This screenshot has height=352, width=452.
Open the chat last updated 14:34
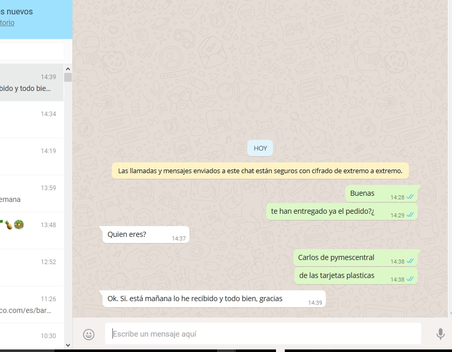click(32, 120)
